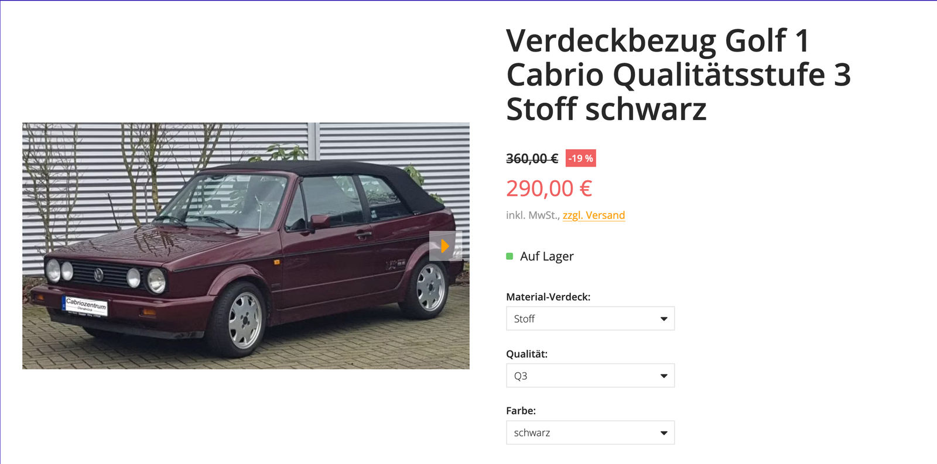Click the Farbe field label
Viewport: 937px width, 464px height.
coord(521,411)
